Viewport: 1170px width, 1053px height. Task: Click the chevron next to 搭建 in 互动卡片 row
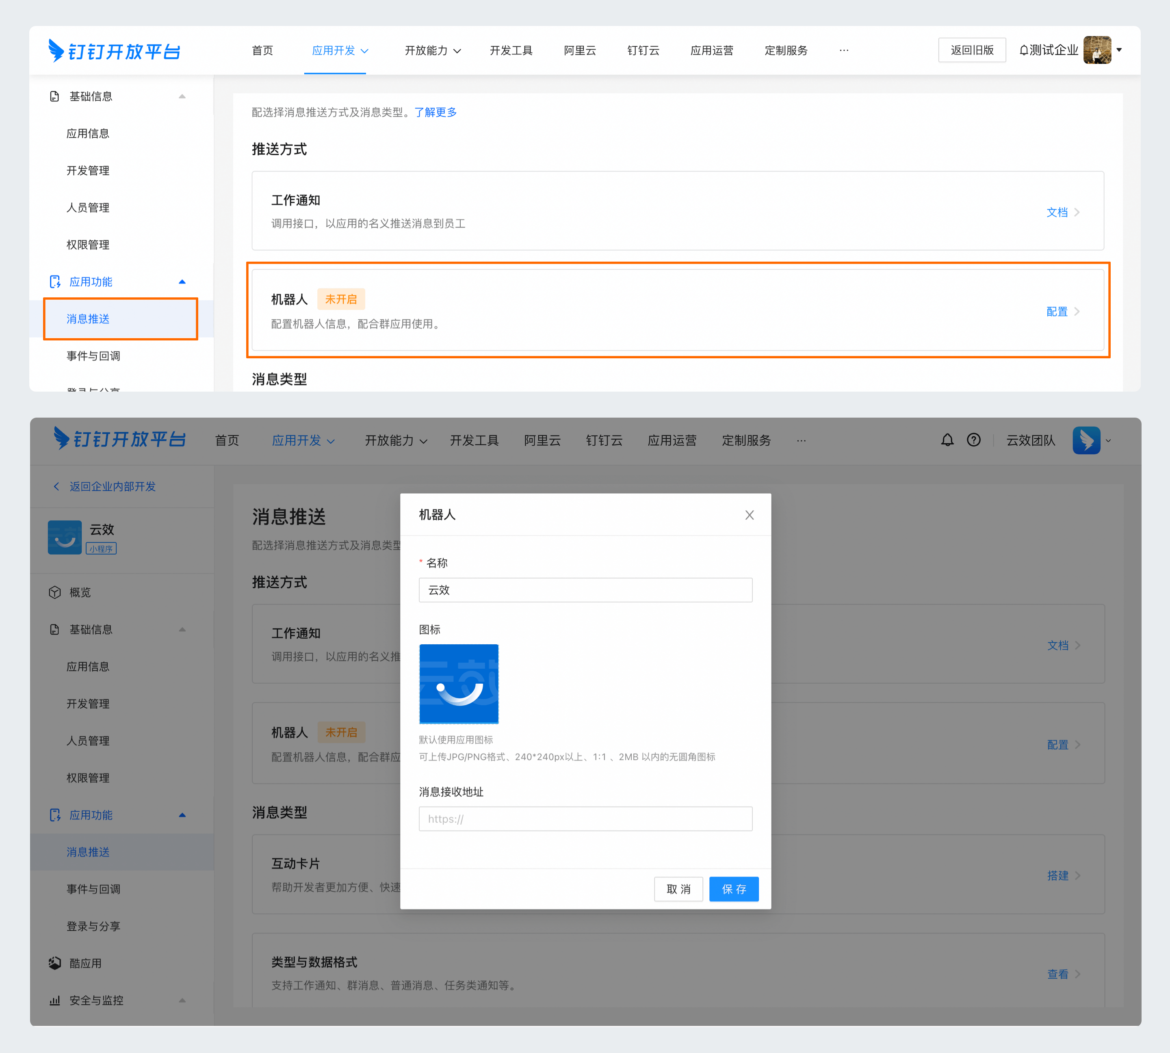[1078, 875]
